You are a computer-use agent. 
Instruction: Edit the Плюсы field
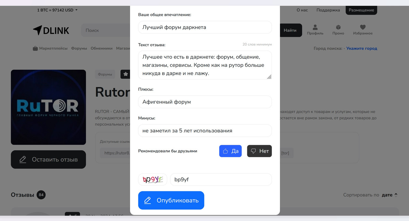click(x=205, y=102)
